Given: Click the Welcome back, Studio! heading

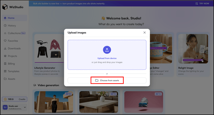Looking at the screenshot, I should click(x=124, y=18).
